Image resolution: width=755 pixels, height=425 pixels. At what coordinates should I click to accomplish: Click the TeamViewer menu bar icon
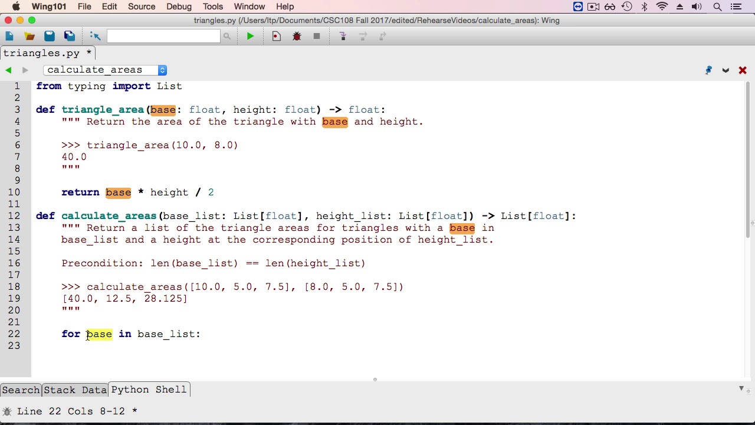pos(578,6)
